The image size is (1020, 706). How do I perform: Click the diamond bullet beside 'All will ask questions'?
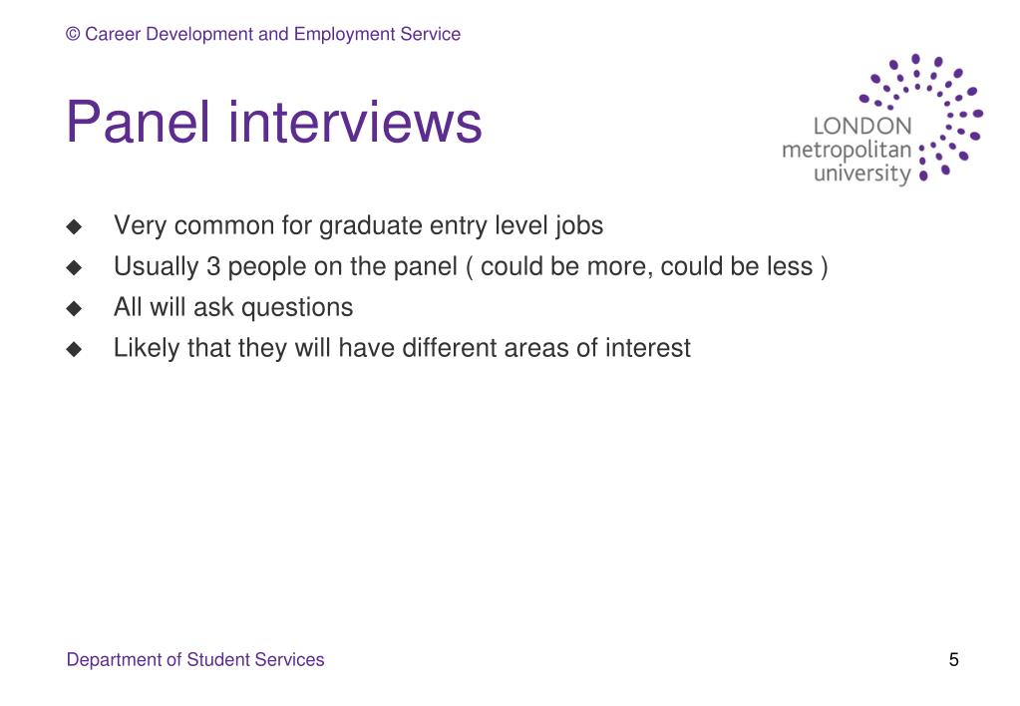coord(74,308)
